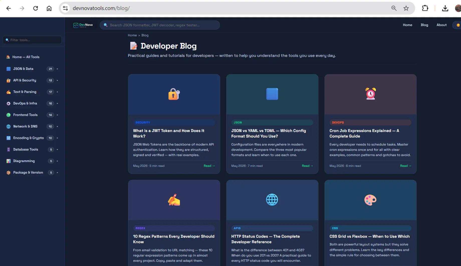Go back using browser back arrow
This screenshot has width=461, height=266.
[x=9, y=8]
